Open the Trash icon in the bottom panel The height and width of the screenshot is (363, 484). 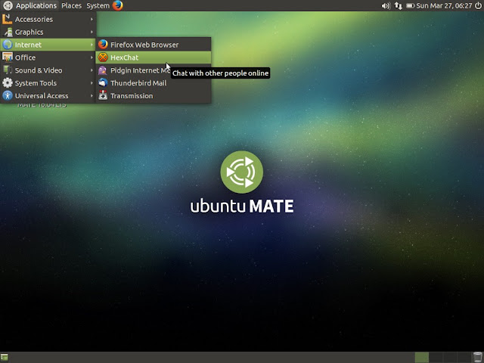coord(478,357)
